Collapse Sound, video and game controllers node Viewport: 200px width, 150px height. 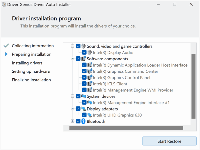(x=72, y=46)
